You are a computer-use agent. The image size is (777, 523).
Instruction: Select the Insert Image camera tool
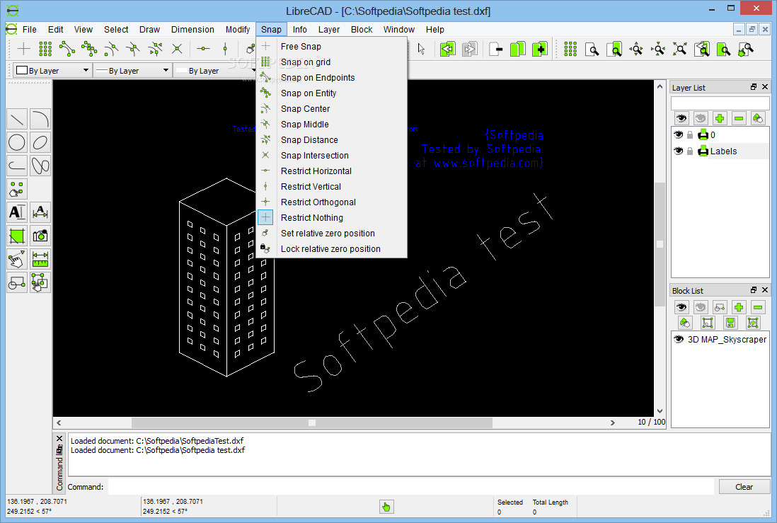pos(40,236)
